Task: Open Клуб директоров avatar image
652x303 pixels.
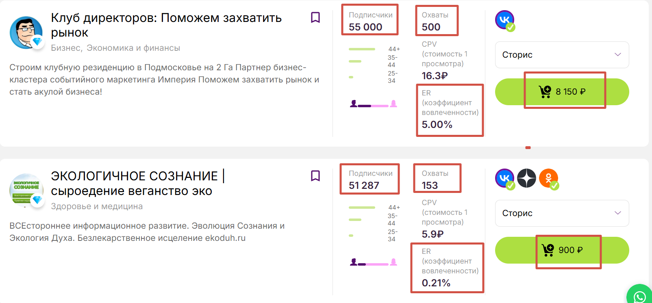Action: tap(26, 32)
